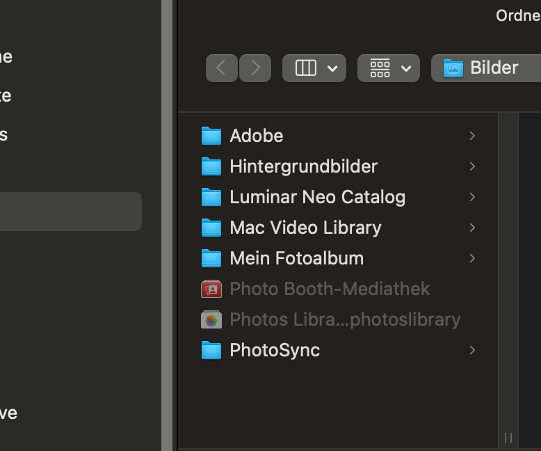This screenshot has height=451, width=541.
Task: Expand Luminar Neo Catalog chevron
Action: [x=472, y=197]
